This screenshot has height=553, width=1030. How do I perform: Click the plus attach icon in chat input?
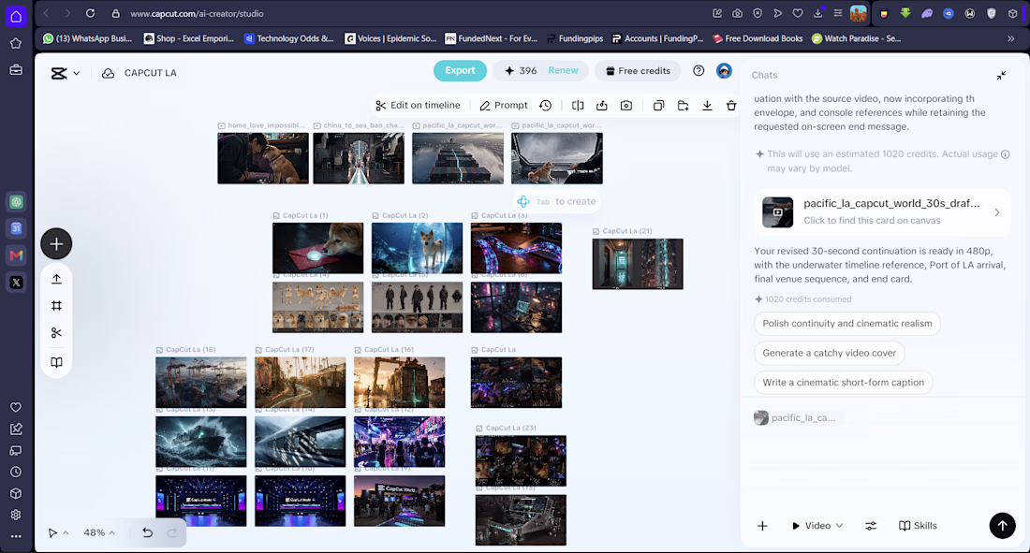(x=762, y=526)
